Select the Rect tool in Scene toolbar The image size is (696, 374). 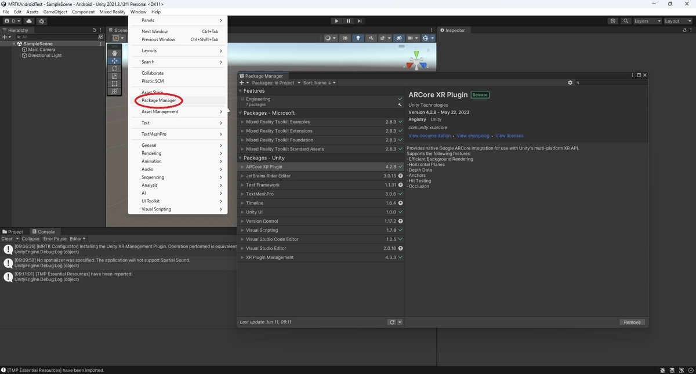(114, 83)
